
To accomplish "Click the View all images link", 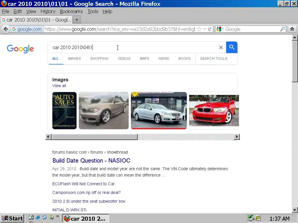I will coord(59,86).
